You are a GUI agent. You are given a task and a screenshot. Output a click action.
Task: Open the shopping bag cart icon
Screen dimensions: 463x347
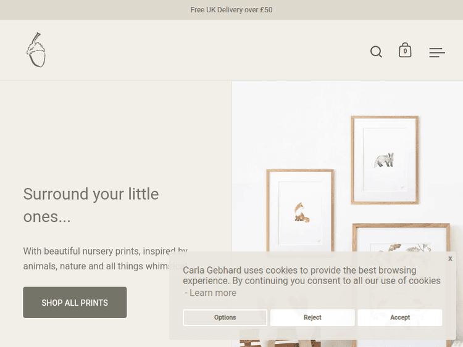[x=405, y=51]
